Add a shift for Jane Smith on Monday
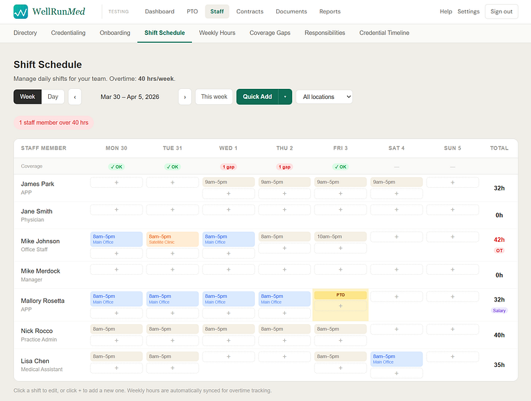The image size is (531, 401). [116, 210]
